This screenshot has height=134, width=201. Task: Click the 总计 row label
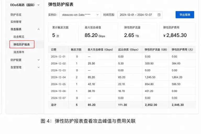(54, 105)
